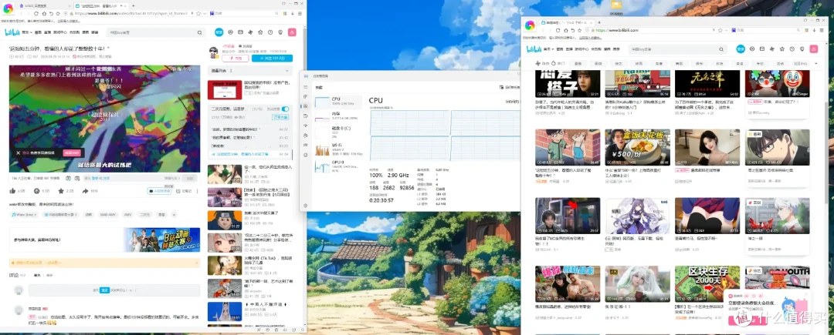Open Task Manager hamburger navigation menu
The image size is (834, 335).
(x=305, y=88)
